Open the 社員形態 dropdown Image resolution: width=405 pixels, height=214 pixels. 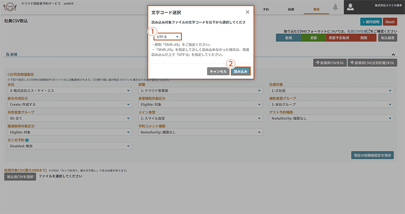331,91
